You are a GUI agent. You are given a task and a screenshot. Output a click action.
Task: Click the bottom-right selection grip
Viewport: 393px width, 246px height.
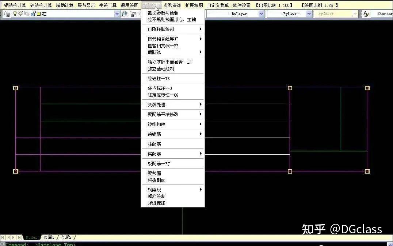point(367,171)
